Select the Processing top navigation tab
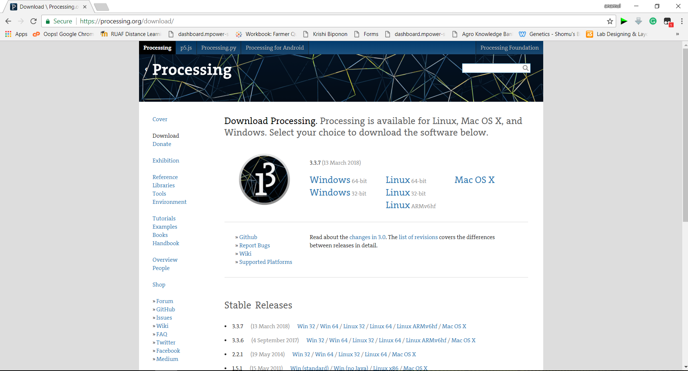Image resolution: width=688 pixels, height=371 pixels. (157, 47)
